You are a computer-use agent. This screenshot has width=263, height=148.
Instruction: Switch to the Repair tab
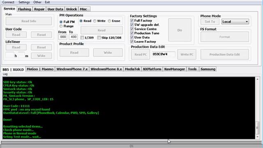point(39,9)
